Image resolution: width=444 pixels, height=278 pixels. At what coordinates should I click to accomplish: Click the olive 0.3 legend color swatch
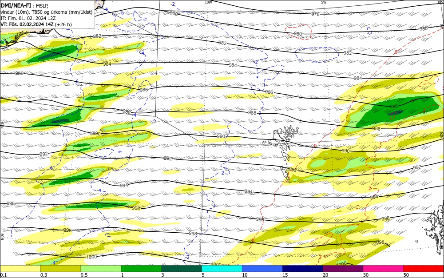tap(60, 269)
